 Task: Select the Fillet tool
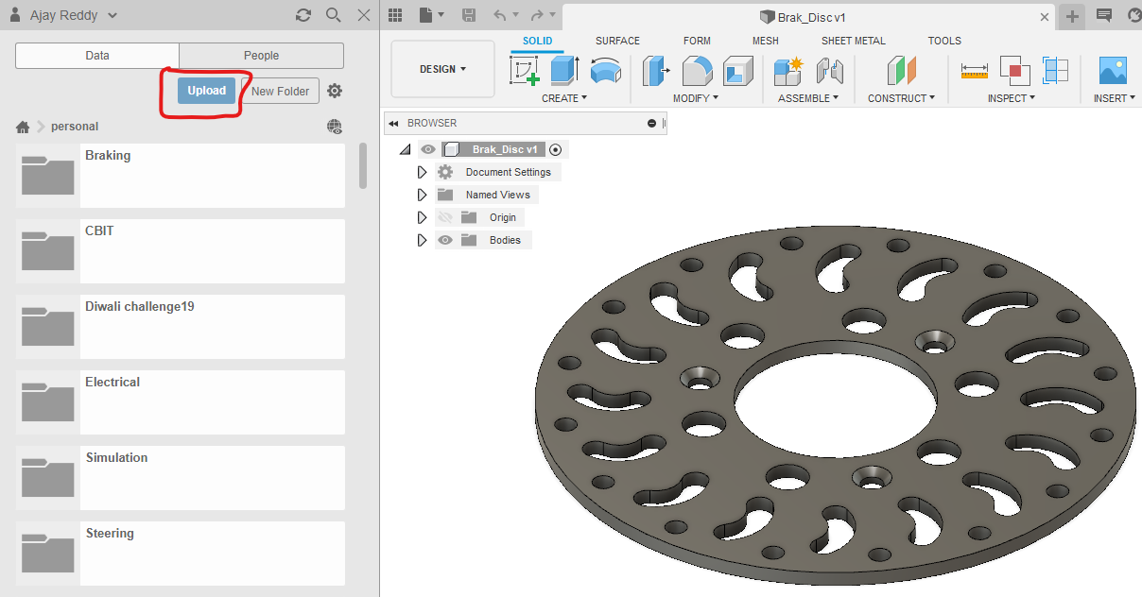tap(697, 70)
